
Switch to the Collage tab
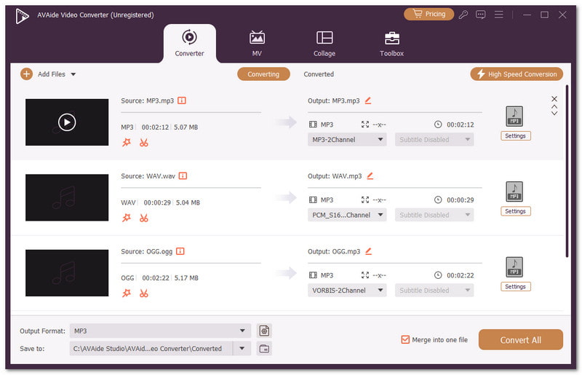[324, 44]
